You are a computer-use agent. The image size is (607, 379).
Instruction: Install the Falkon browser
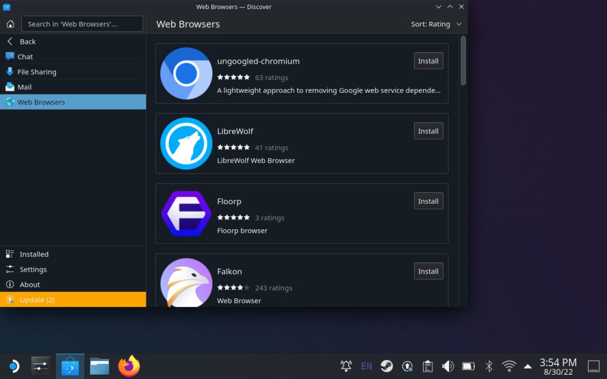coord(428,271)
